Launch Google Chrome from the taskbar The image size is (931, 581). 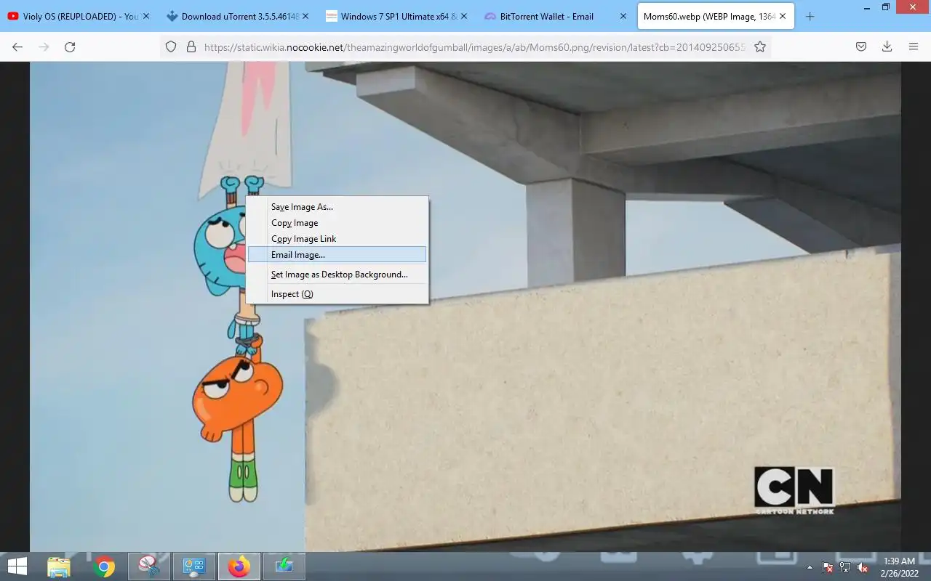pyautogui.click(x=104, y=566)
